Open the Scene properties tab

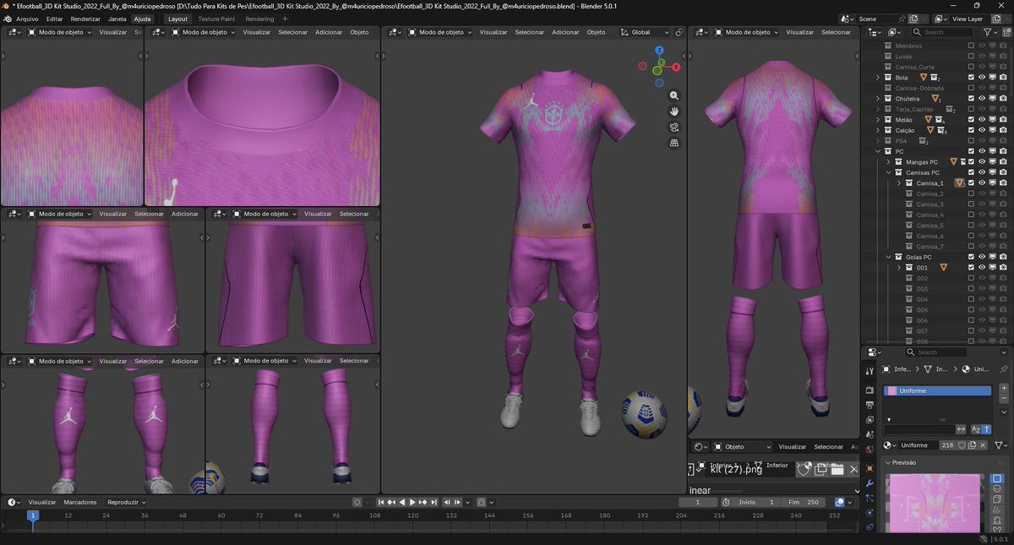click(870, 434)
